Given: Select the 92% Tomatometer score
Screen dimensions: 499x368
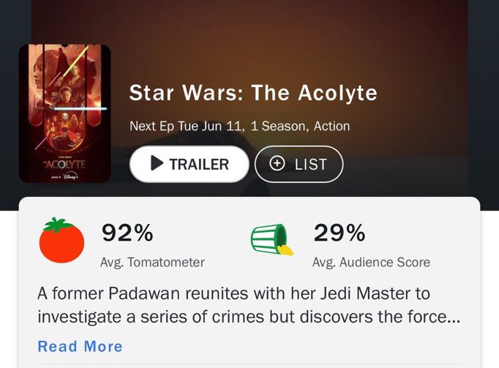Looking at the screenshot, I should (127, 233).
